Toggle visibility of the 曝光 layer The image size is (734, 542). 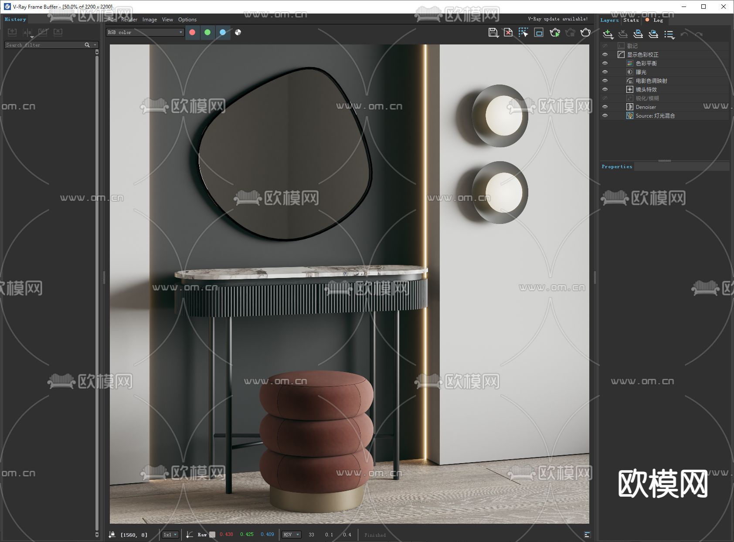pos(605,72)
